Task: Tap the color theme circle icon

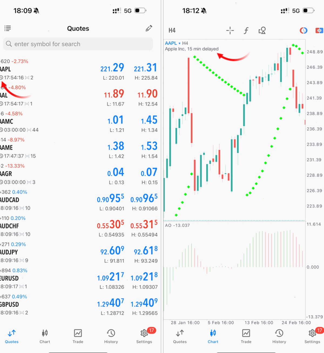Action: point(303,30)
